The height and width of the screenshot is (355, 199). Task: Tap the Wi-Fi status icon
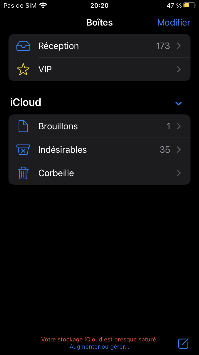coord(43,5)
